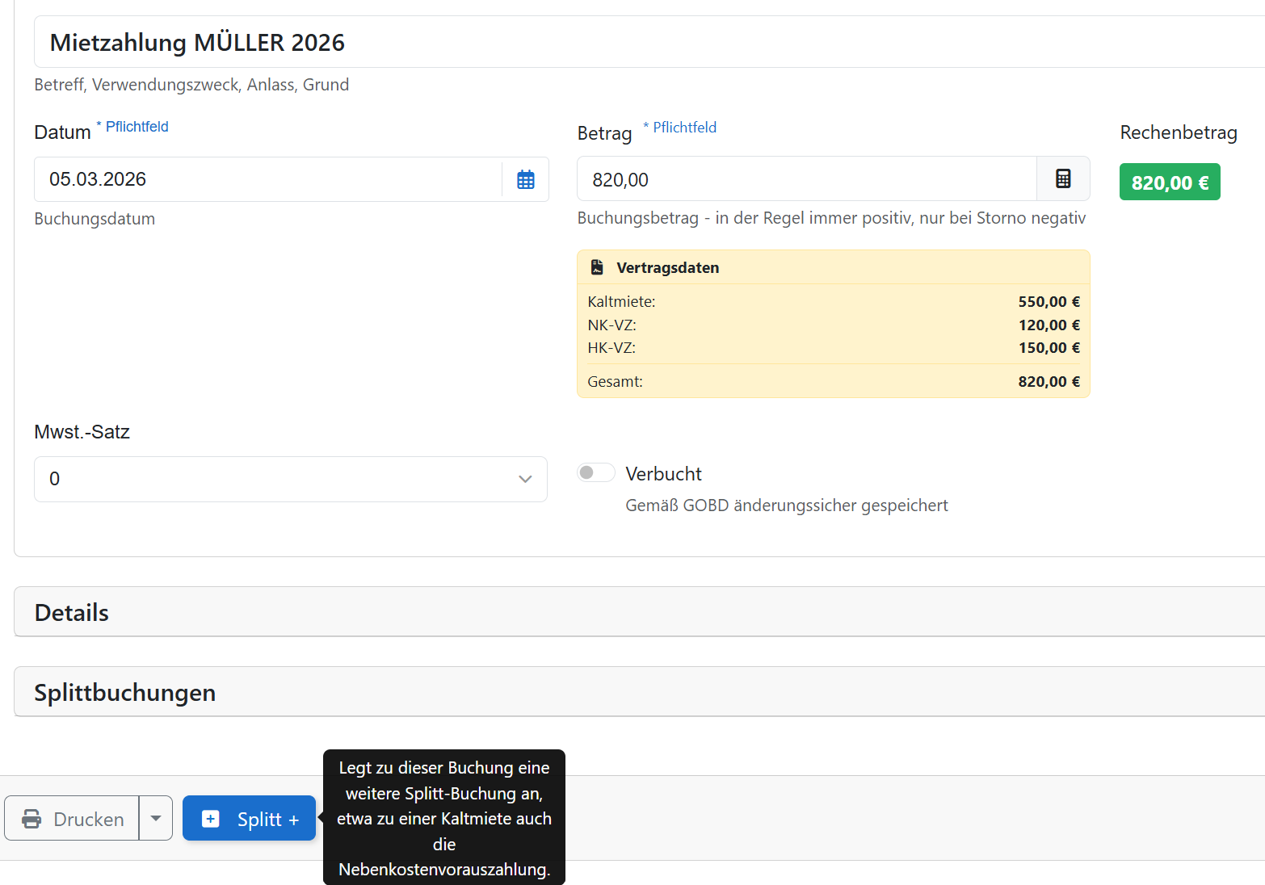Click the Pflichtfeld label next to Betrag
1265x885 pixels.
(x=683, y=128)
